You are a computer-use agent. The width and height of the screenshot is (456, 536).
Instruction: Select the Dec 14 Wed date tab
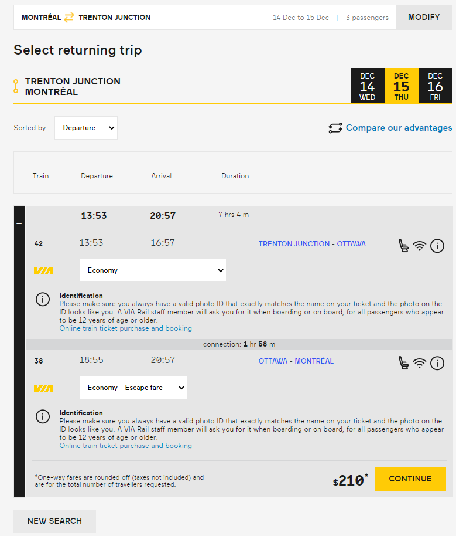pyautogui.click(x=367, y=86)
